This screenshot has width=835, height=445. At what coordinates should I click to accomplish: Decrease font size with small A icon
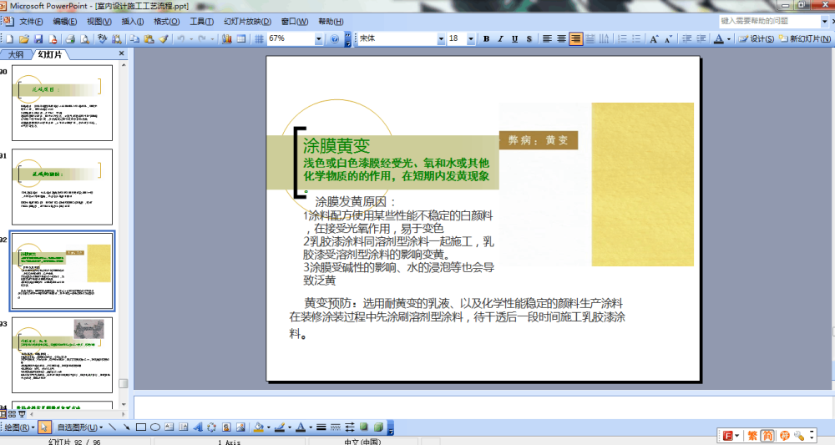click(x=668, y=39)
